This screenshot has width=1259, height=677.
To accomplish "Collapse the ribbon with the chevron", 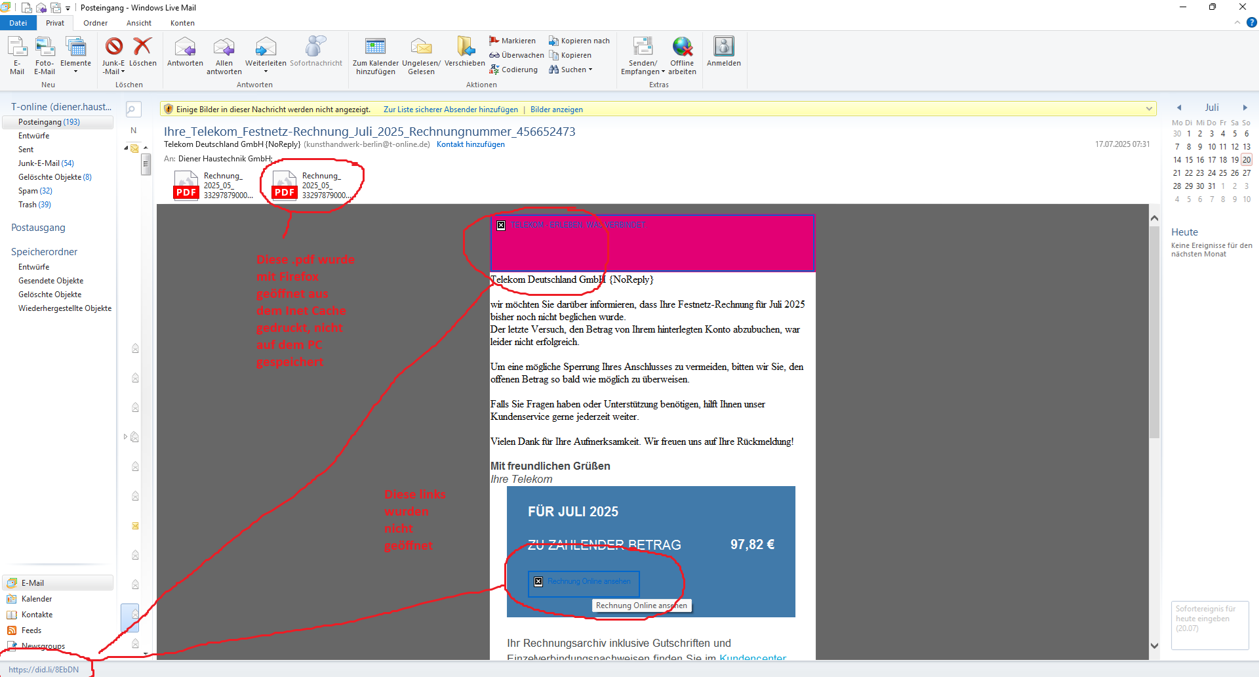I will (x=1237, y=22).
